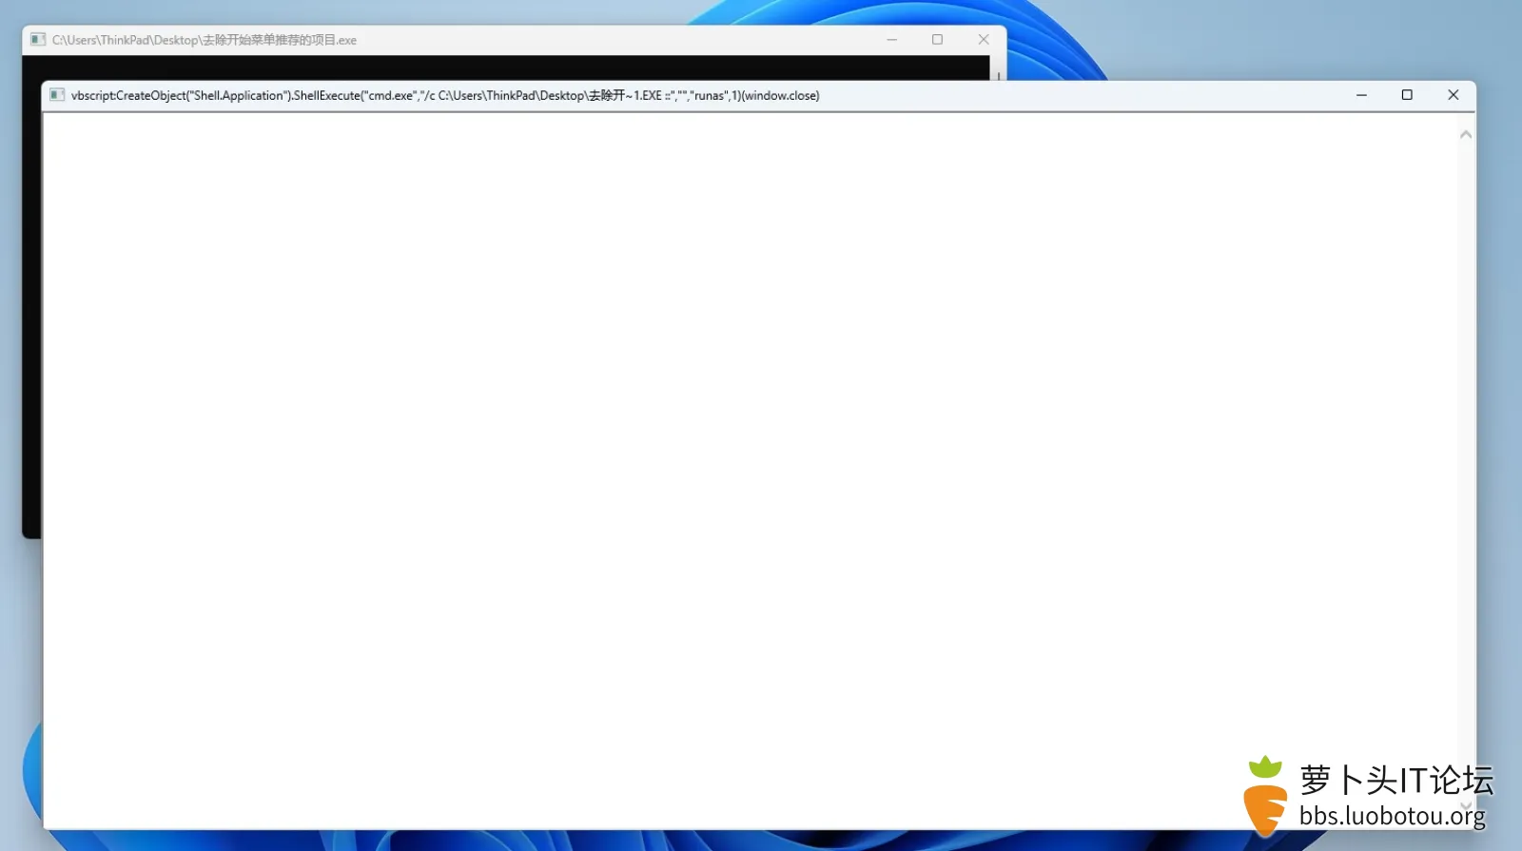Minimize the background .exe console window
The image size is (1522, 851).
tap(891, 40)
